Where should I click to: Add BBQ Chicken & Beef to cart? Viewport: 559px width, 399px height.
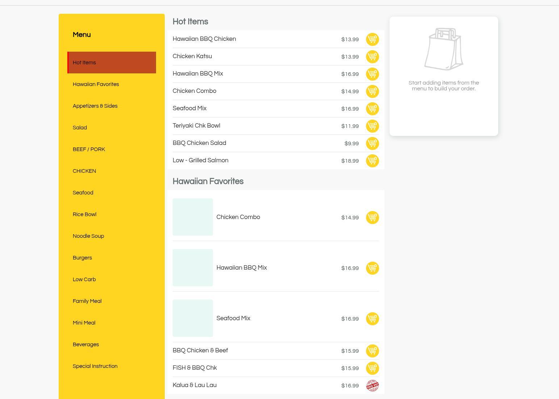tap(372, 351)
